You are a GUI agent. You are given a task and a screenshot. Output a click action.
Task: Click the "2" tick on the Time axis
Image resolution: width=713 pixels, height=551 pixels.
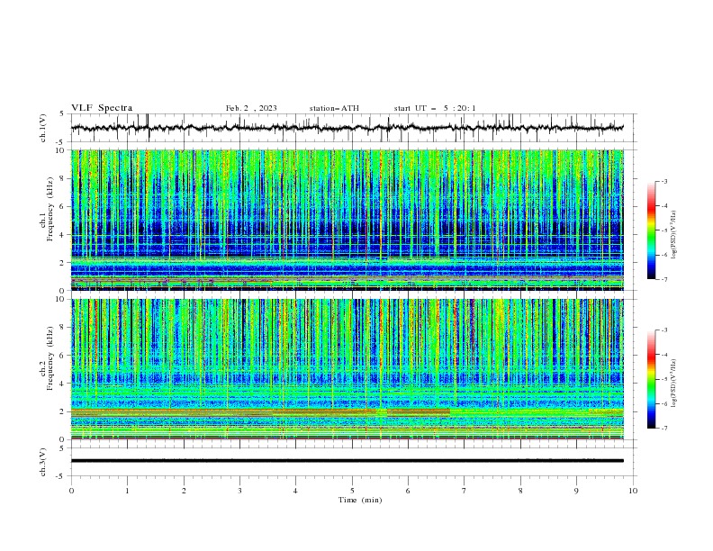(x=184, y=491)
